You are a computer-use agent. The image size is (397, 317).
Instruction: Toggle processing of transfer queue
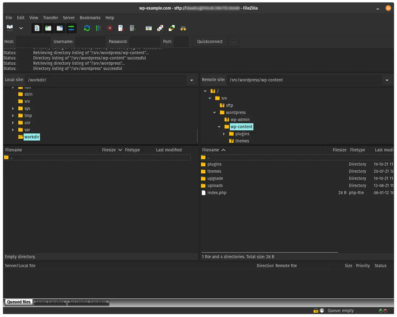point(98,28)
